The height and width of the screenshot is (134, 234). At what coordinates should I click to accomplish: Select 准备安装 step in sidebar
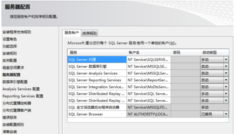click(10, 131)
